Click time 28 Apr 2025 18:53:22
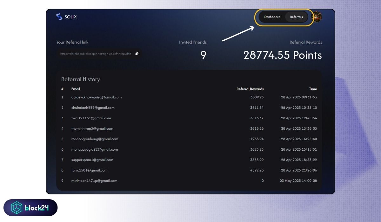Image resolution: width=381 pixels, height=222 pixels. pos(299,160)
